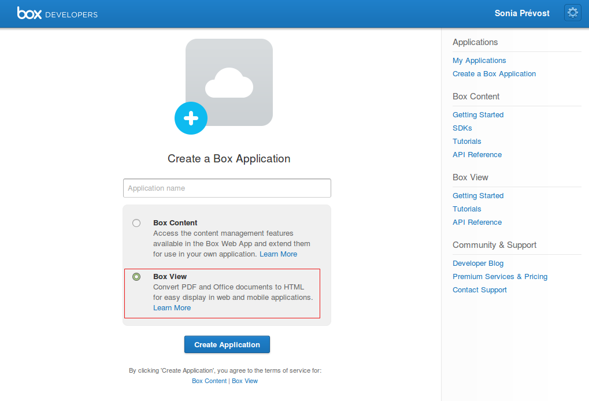
Task: Open Learn More under Box Content
Action: click(279, 254)
